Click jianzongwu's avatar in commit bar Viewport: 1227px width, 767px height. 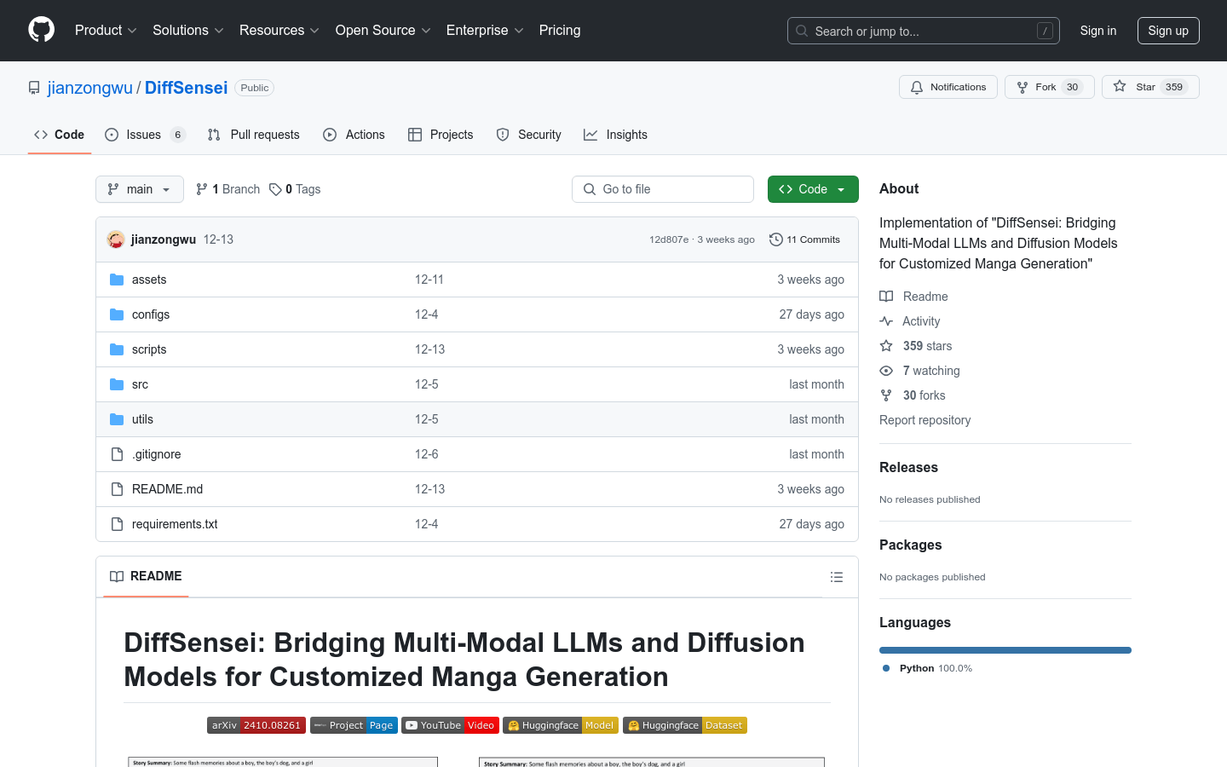click(x=116, y=239)
